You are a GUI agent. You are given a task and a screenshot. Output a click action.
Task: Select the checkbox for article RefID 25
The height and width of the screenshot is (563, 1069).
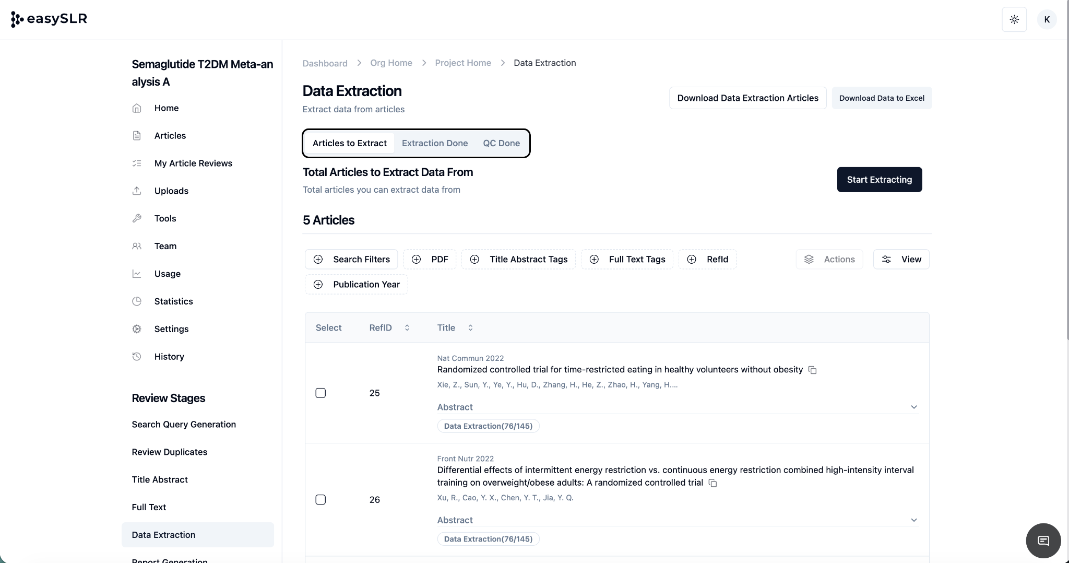[x=320, y=393]
